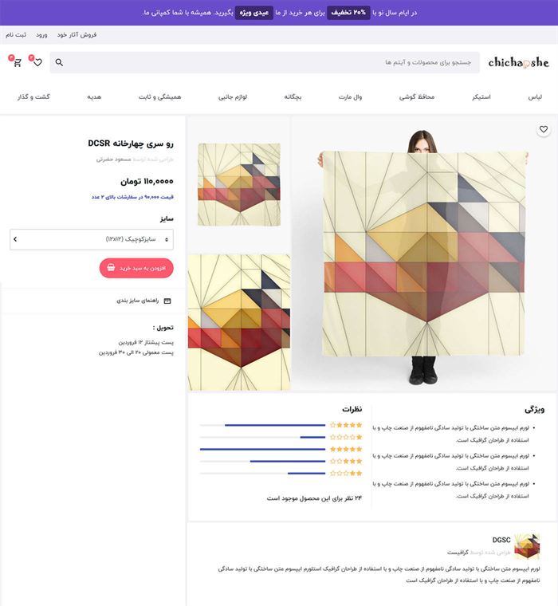Open the shopping cart icon in header

coord(17,63)
